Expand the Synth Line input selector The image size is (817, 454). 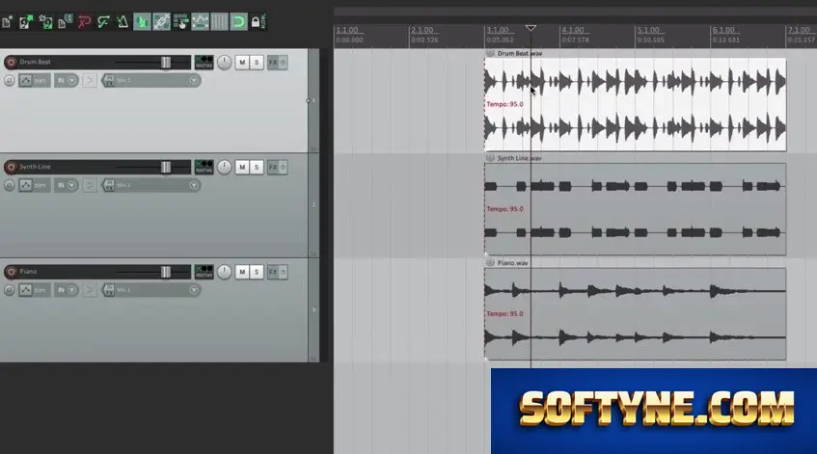pos(151,185)
